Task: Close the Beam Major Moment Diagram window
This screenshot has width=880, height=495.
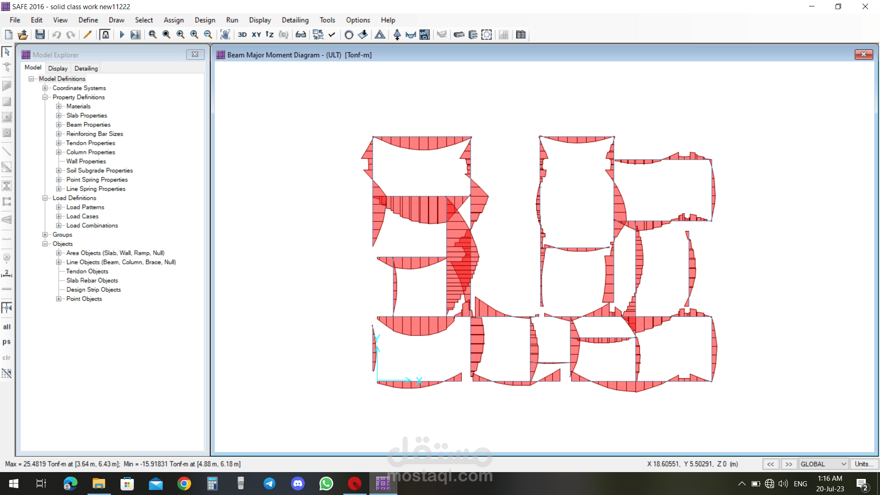Action: 863,55
